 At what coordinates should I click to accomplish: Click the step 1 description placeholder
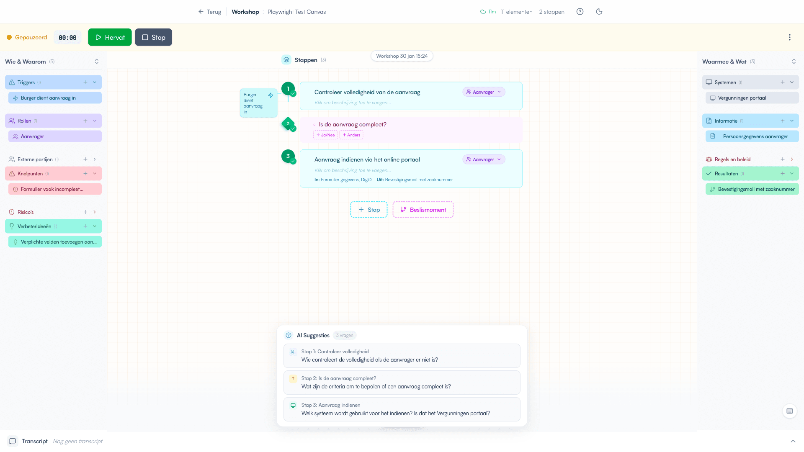(353, 103)
